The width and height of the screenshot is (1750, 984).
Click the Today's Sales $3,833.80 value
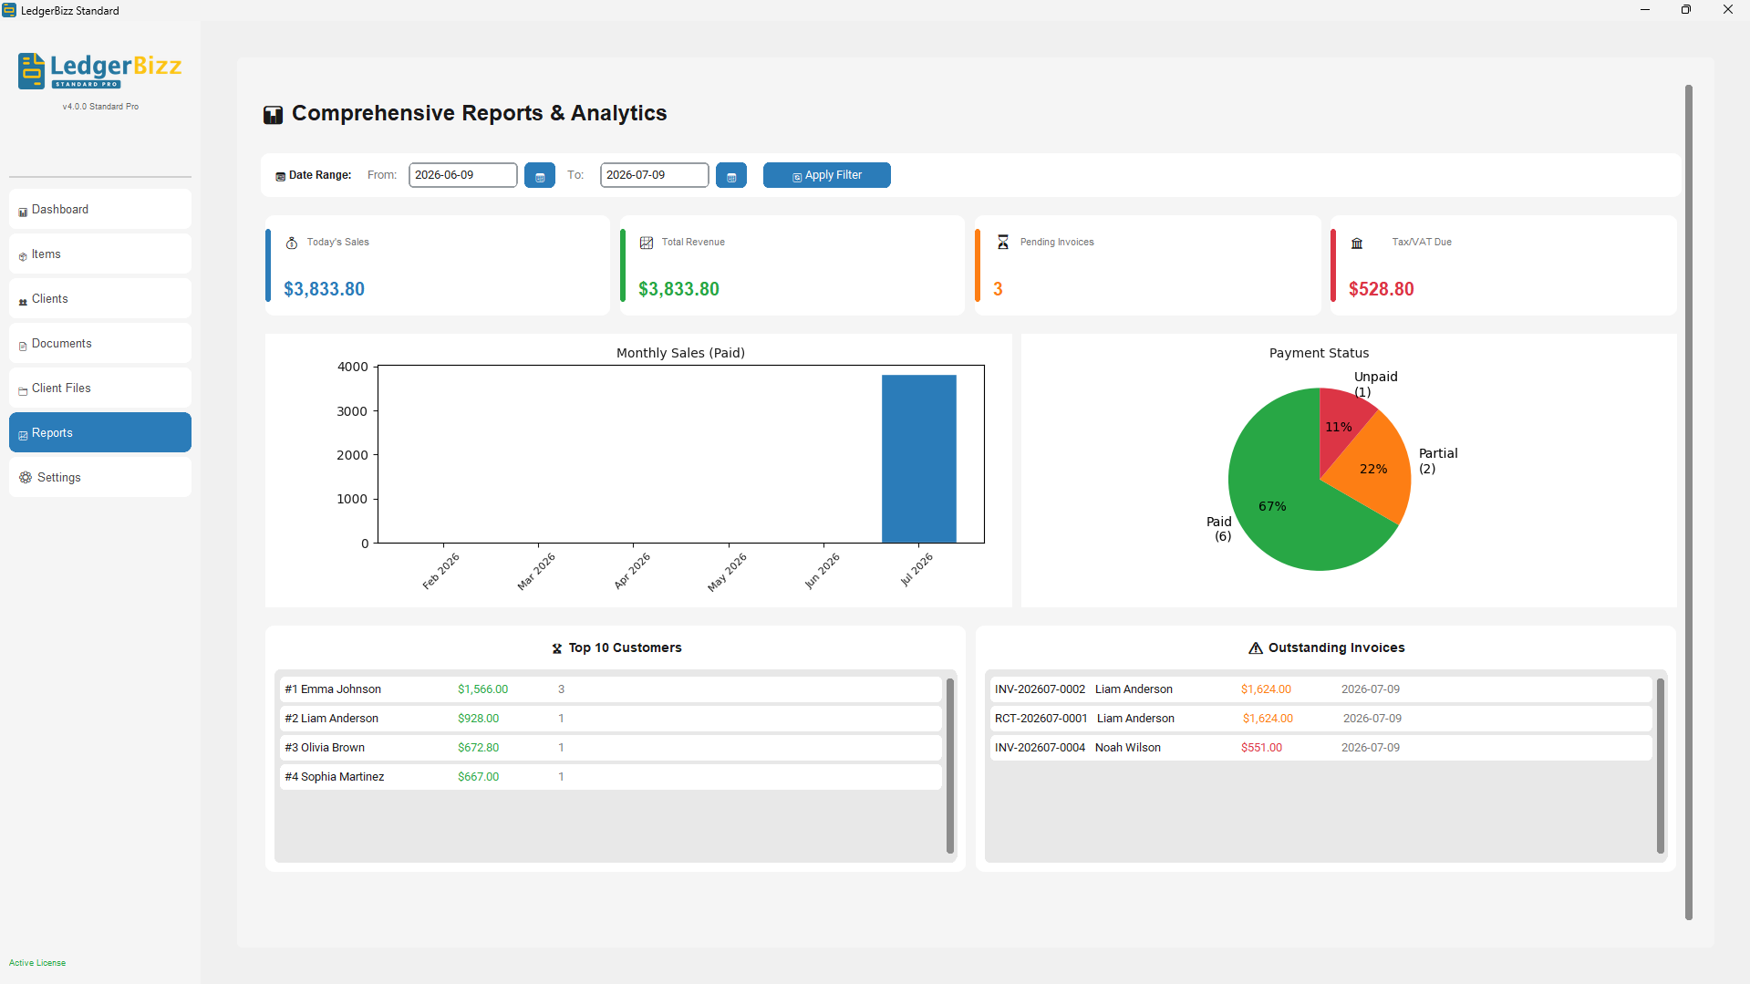coord(324,289)
